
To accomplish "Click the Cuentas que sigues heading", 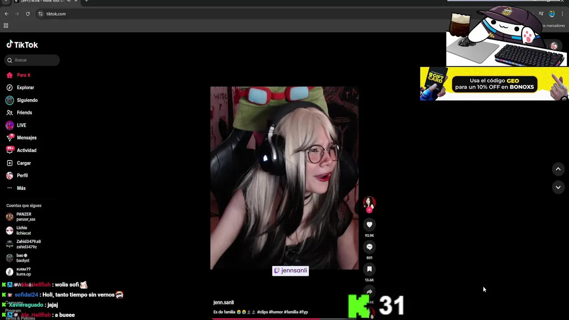I will click(24, 206).
